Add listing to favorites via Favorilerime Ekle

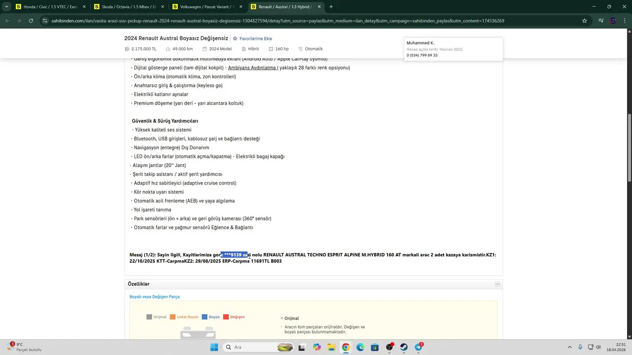[256, 38]
